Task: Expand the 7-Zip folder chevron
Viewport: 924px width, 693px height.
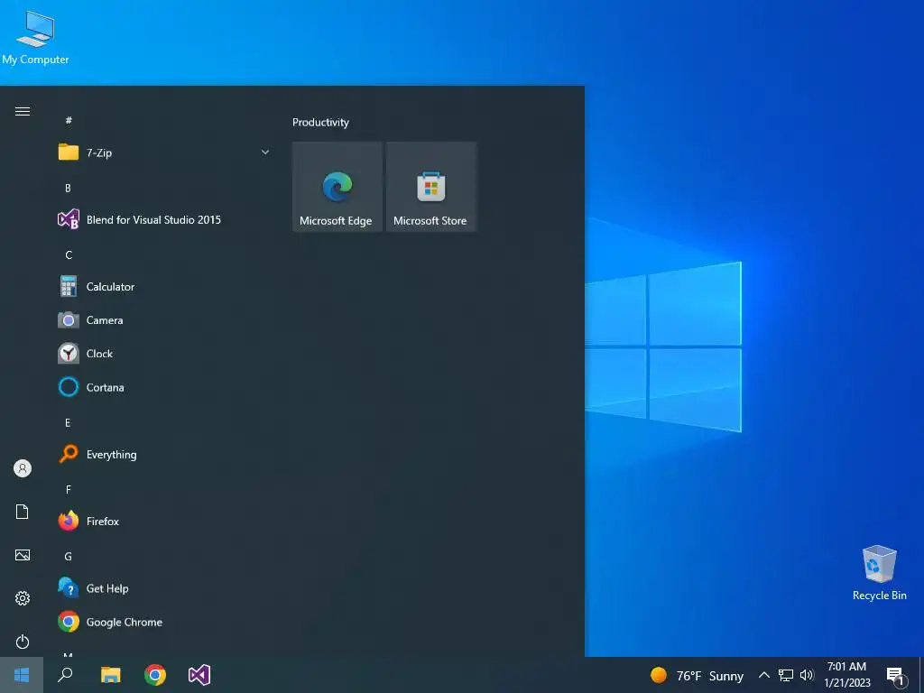Action: 265,152
